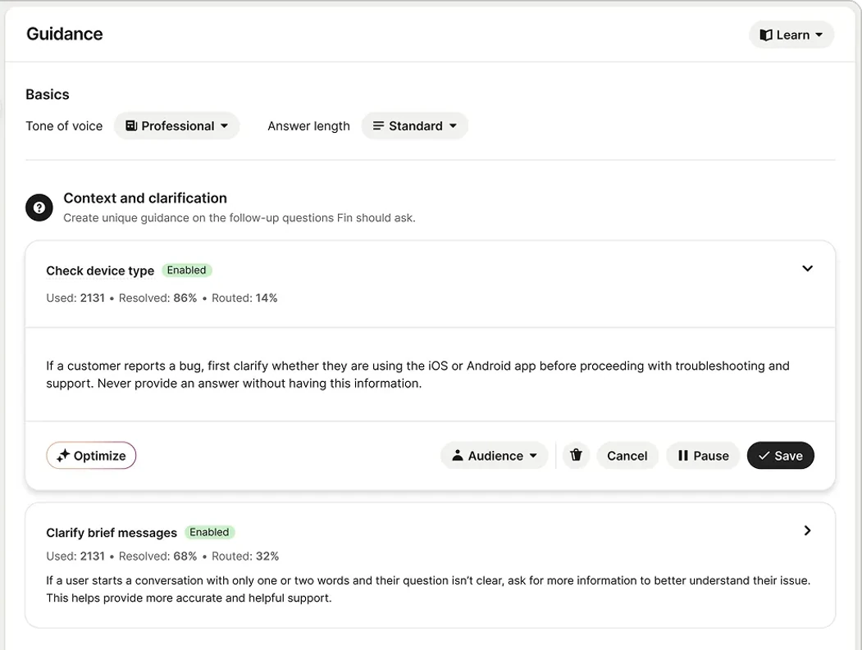Click the question mark Context icon
The image size is (862, 650).
39,207
